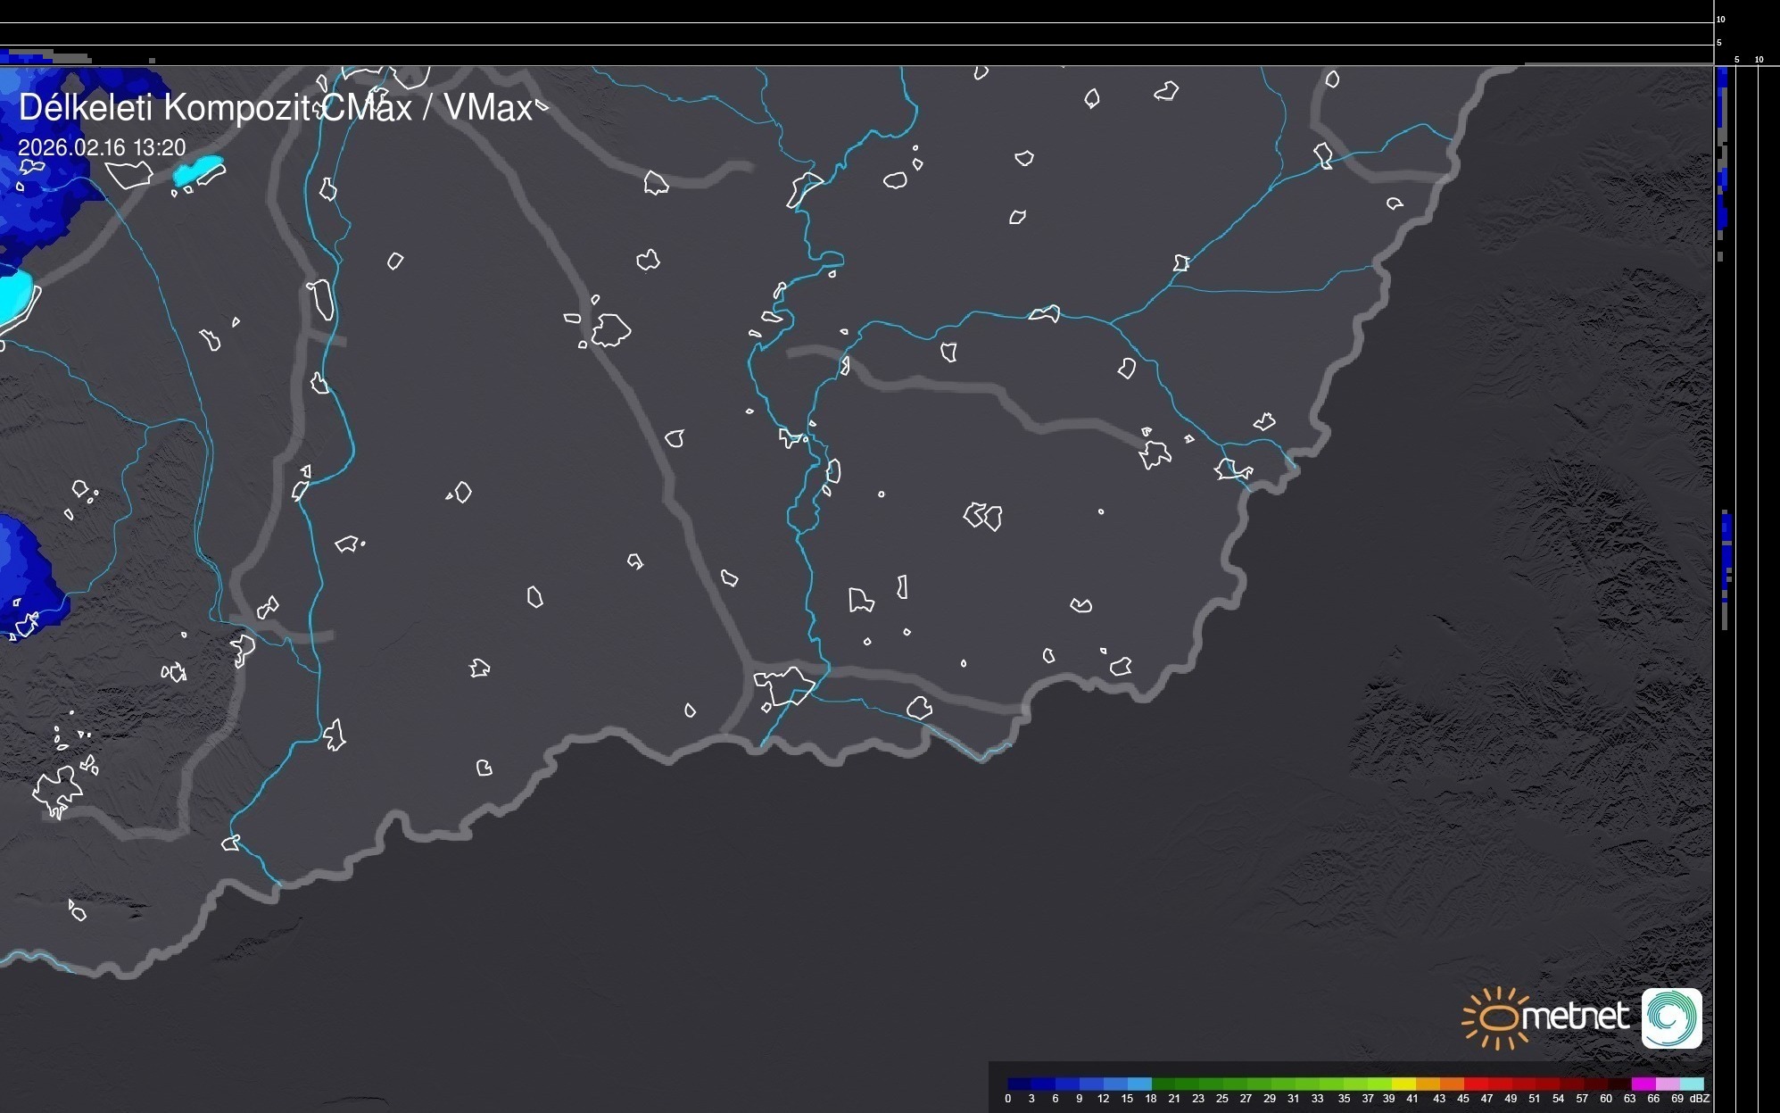Select the light cyan 69 dBZ swatch
1780x1113 pixels.
(1692, 1084)
